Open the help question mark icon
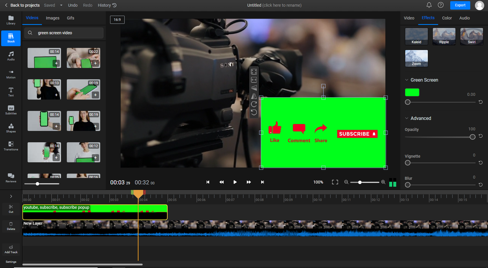This screenshot has width=488, height=268. (x=441, y=5)
